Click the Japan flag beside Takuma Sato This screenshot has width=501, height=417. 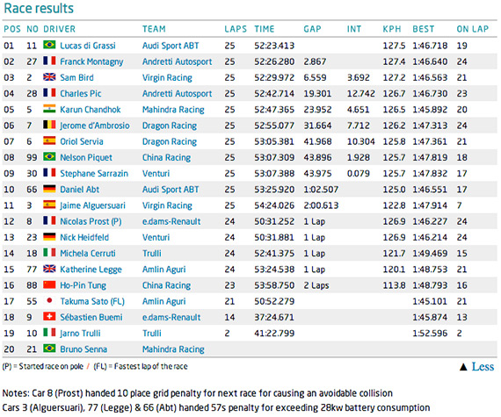[x=49, y=300]
